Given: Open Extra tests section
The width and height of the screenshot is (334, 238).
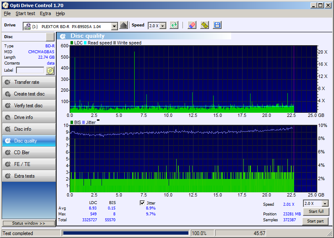Looking at the screenshot, I should [x=29, y=176].
